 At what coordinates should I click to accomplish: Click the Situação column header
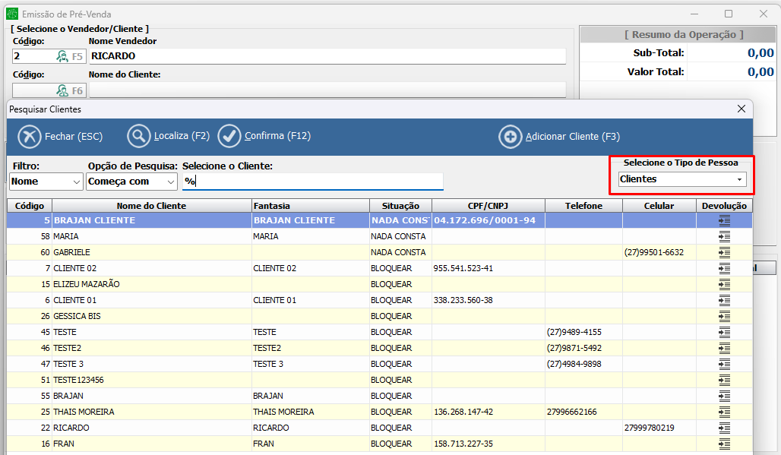(400, 206)
